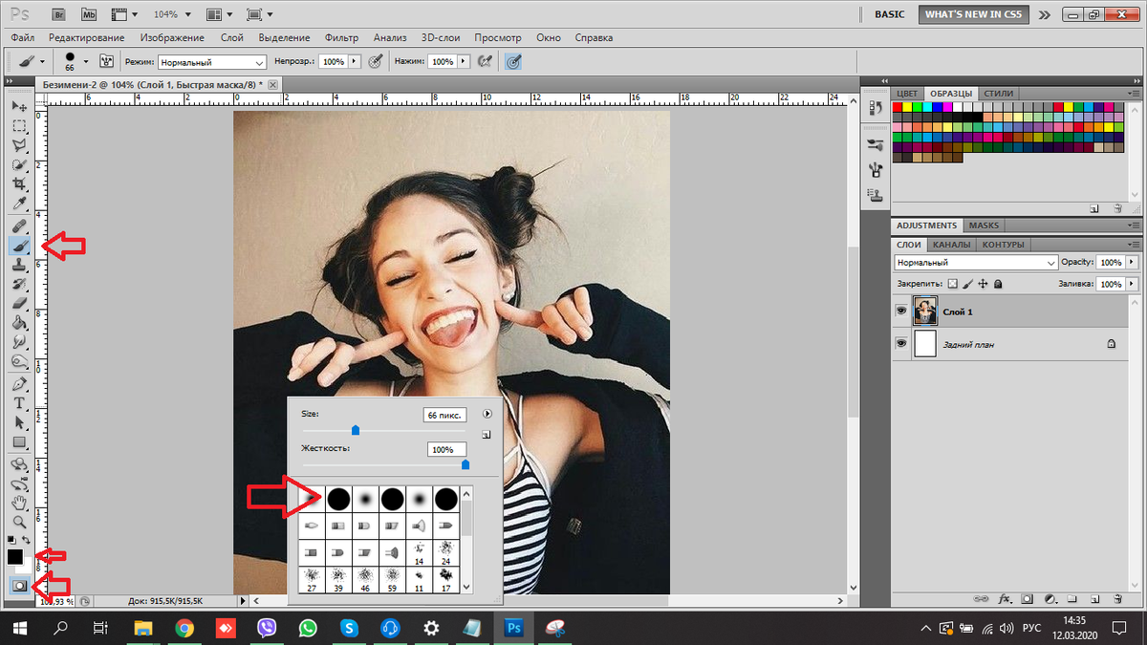Open the Непрозр. opacity slider arrow
This screenshot has height=645, width=1147.
click(356, 61)
